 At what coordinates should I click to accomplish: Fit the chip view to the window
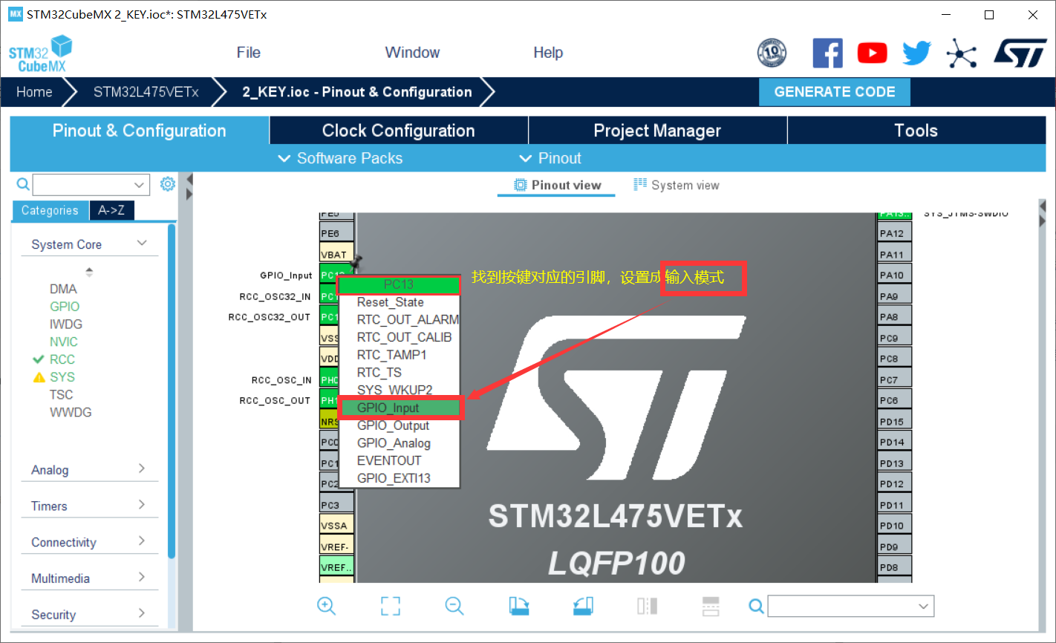click(391, 606)
